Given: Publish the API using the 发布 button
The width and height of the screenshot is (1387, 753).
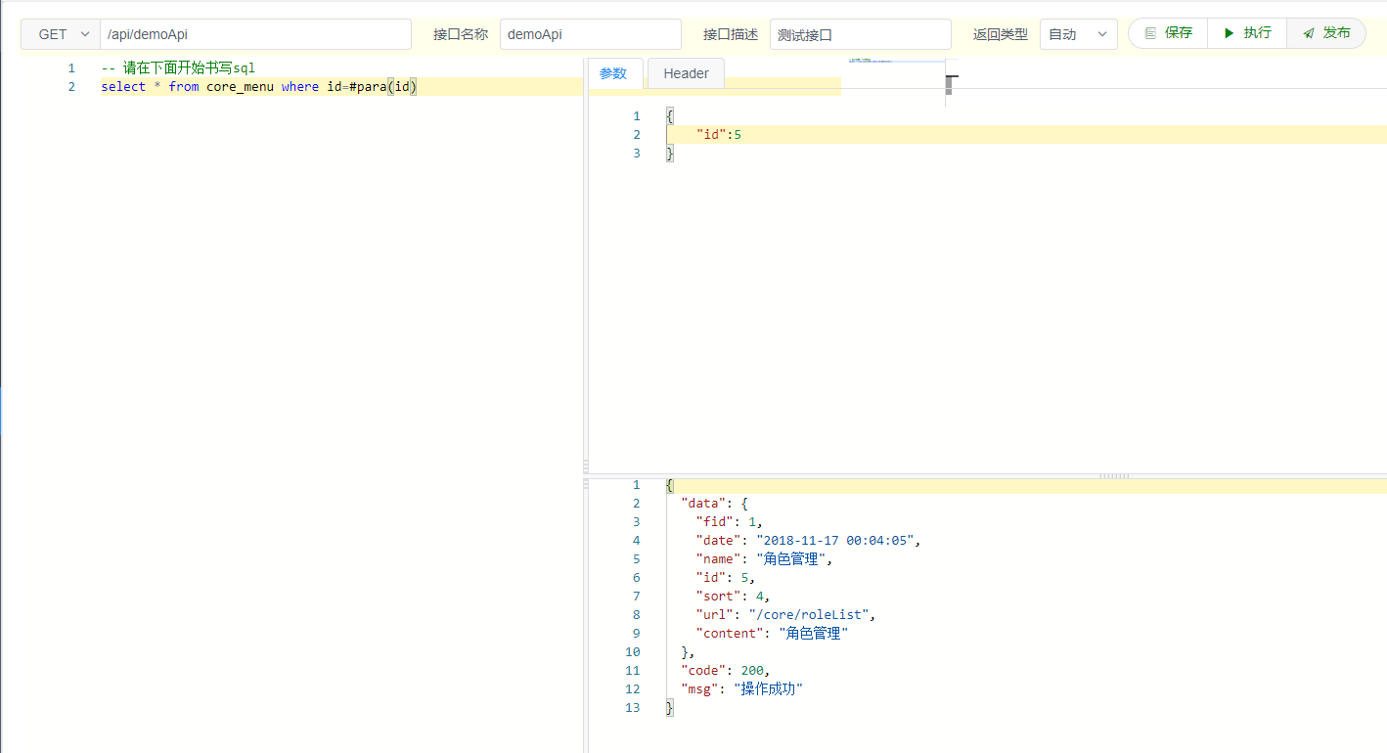Looking at the screenshot, I should pyautogui.click(x=1326, y=33).
